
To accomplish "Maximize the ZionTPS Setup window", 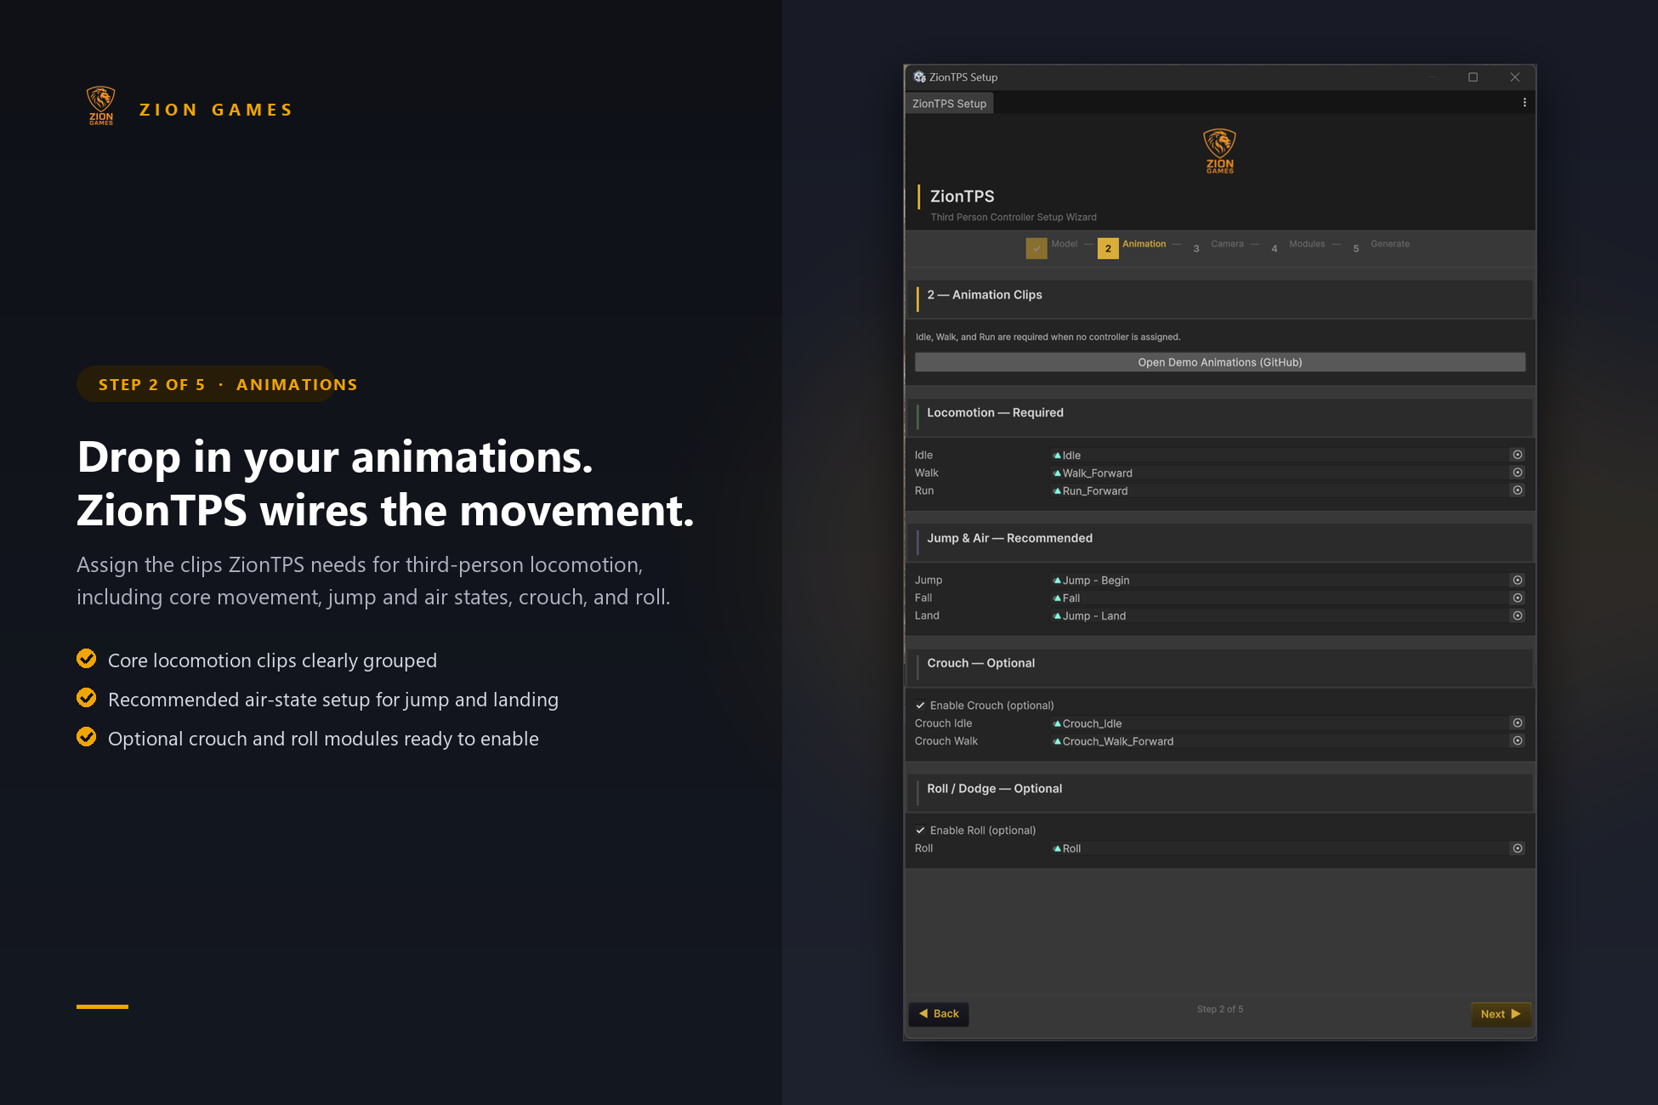I will [1473, 77].
